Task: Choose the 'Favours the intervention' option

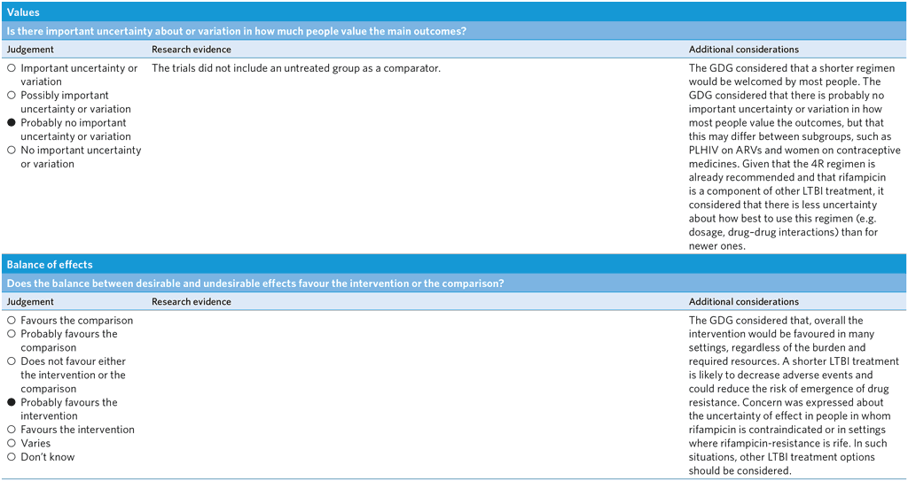Action: (x=12, y=430)
